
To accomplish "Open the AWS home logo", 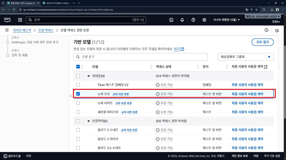I will [x=7, y=20].
